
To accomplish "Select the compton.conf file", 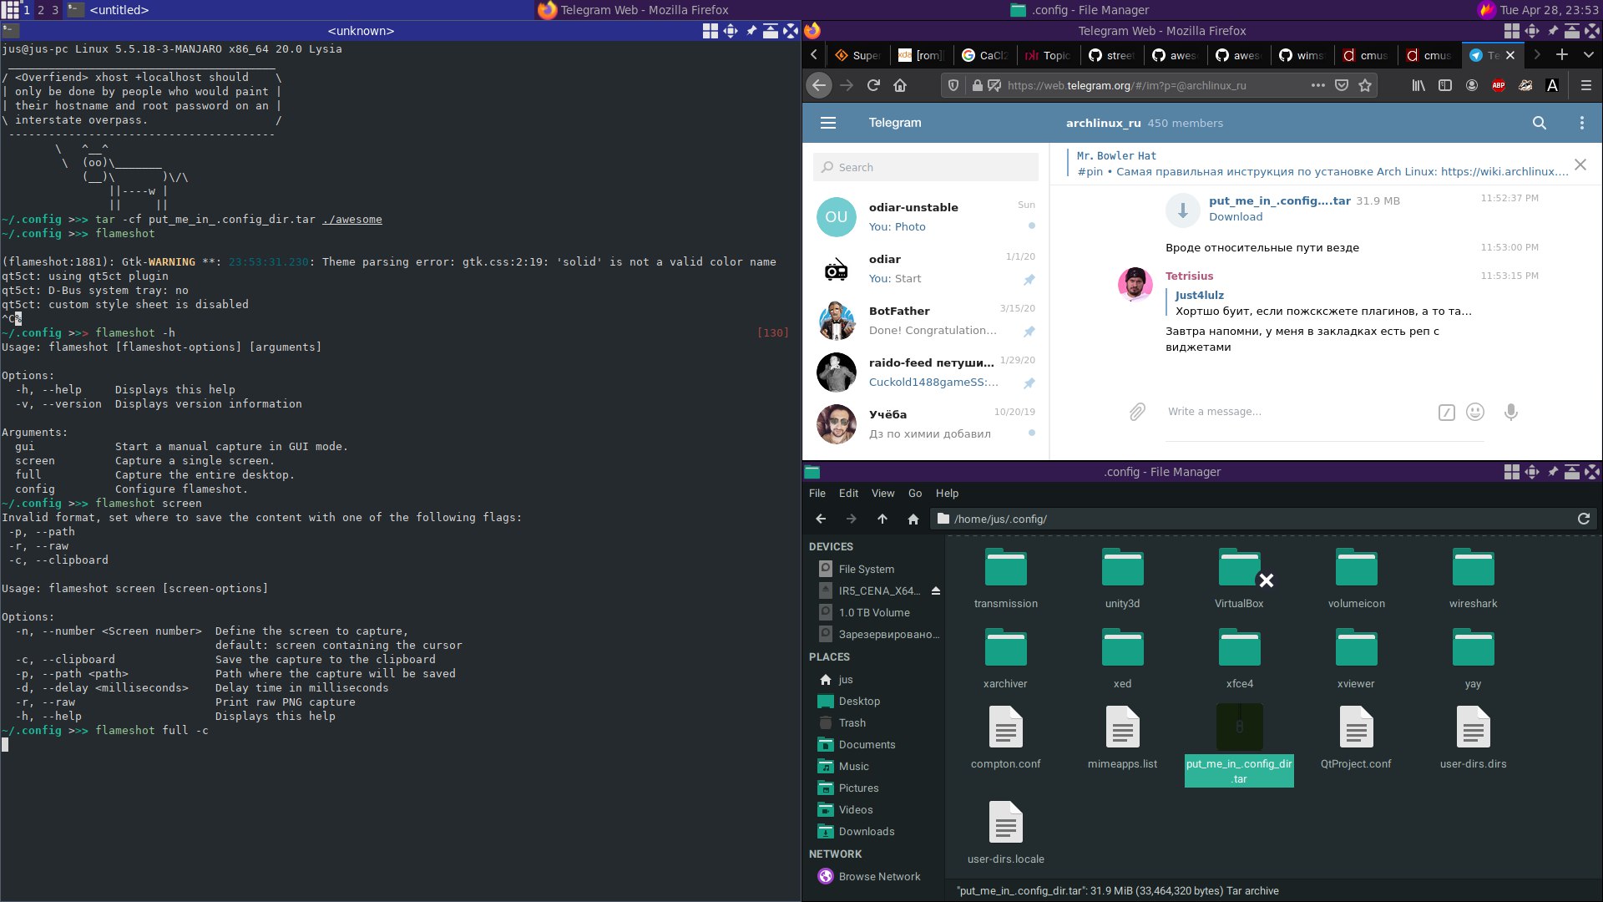I will pyautogui.click(x=1005, y=737).
